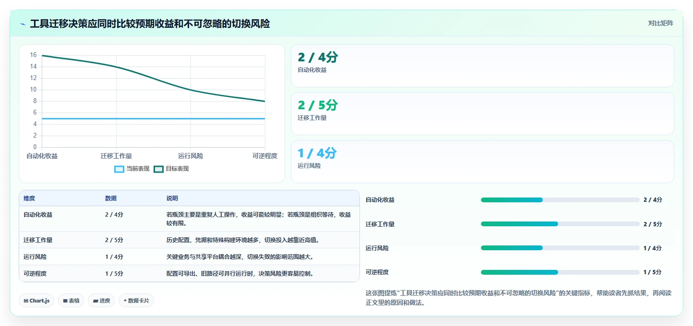Screen dimensions: 693x326
Task: Select 可逆程度 in the table's 维度 column
Action: [35, 274]
